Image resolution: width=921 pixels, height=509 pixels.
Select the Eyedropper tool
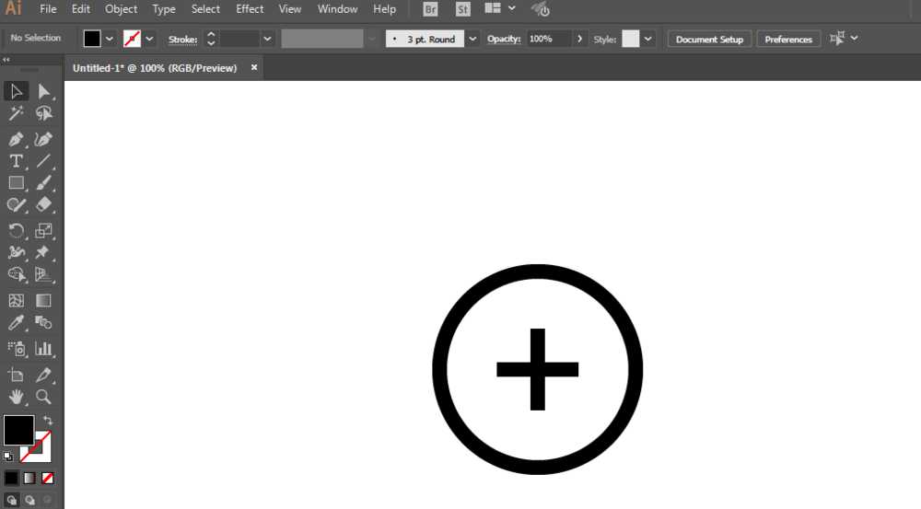(16, 322)
